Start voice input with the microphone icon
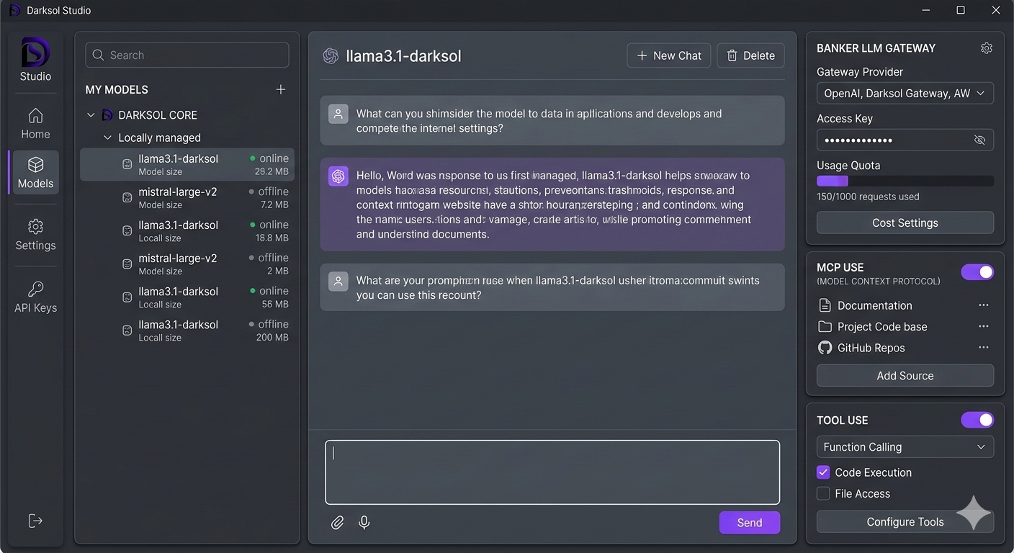The height and width of the screenshot is (553, 1014). pyautogui.click(x=364, y=522)
